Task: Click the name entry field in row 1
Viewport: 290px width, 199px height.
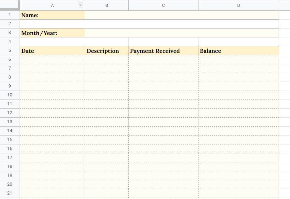Action: click(182, 15)
